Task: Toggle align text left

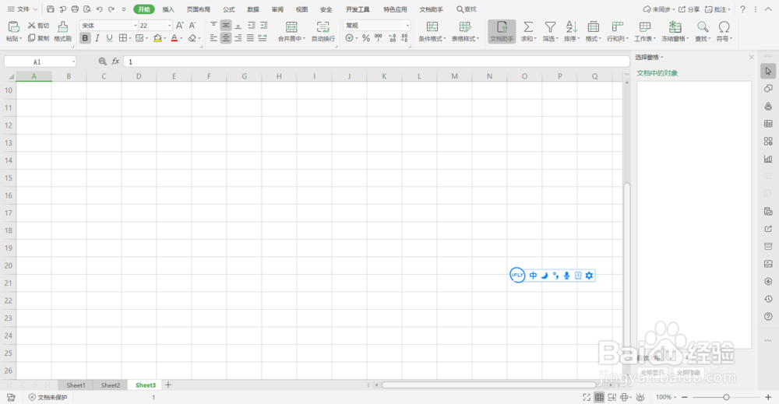Action: point(213,38)
